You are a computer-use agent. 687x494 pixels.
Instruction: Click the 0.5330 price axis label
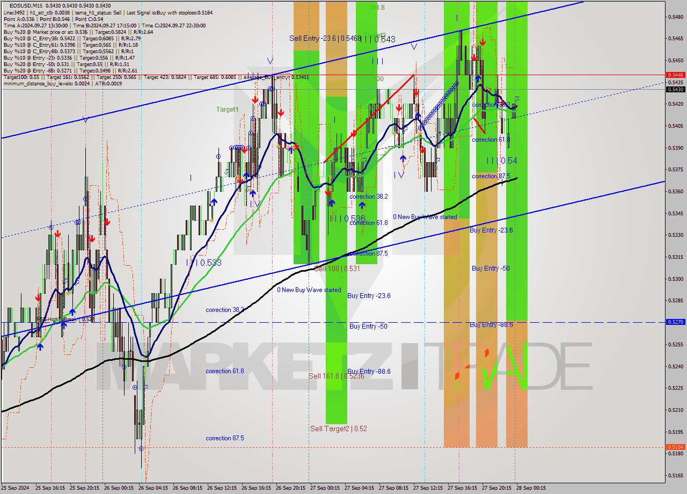pos(675,235)
